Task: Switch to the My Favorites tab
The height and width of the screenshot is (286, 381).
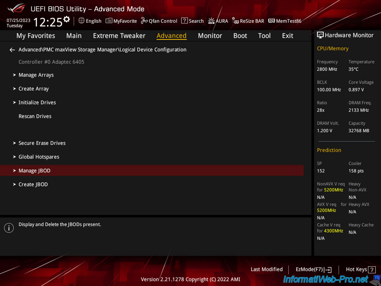Action: (36, 36)
